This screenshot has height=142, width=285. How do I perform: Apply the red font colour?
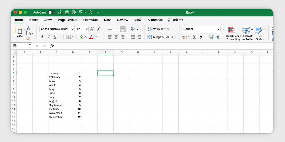point(91,37)
